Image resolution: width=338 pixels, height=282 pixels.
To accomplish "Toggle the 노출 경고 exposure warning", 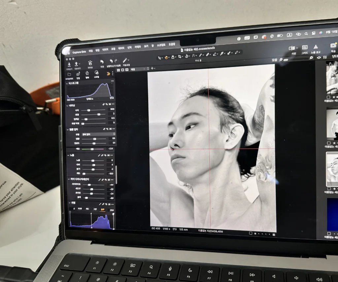I will (x=316, y=47).
